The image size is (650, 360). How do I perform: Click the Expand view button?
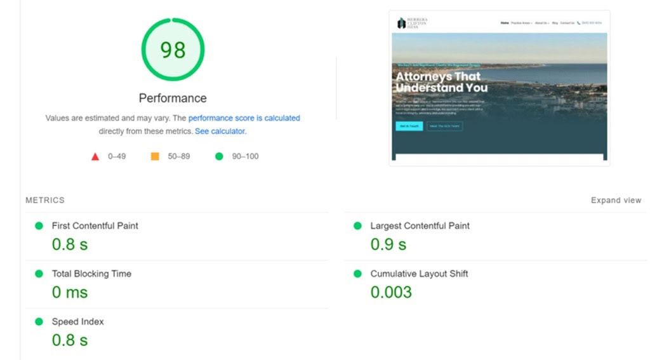[616, 201]
